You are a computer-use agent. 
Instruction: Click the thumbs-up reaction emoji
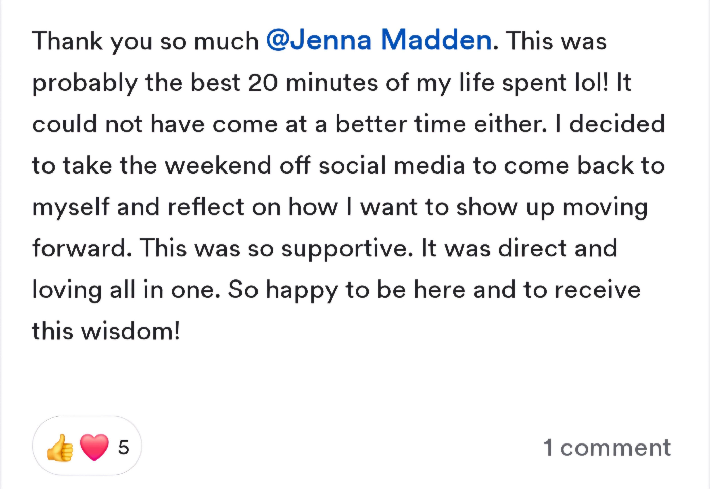click(60, 448)
